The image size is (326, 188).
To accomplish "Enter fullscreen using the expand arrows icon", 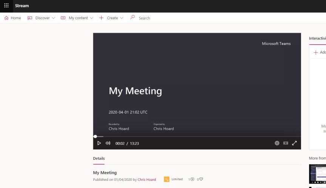I will coord(294,143).
